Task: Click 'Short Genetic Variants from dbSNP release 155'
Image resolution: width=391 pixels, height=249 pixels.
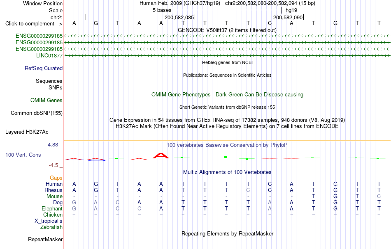Action: (x=227, y=107)
